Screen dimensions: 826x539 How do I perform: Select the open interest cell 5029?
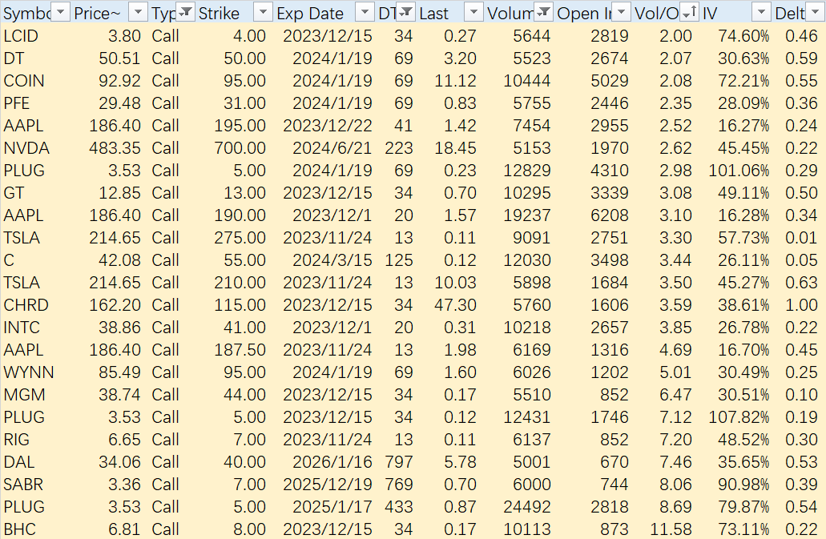[610, 81]
